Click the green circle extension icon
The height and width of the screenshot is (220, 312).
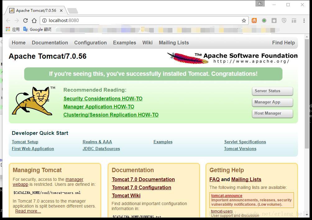264,21
